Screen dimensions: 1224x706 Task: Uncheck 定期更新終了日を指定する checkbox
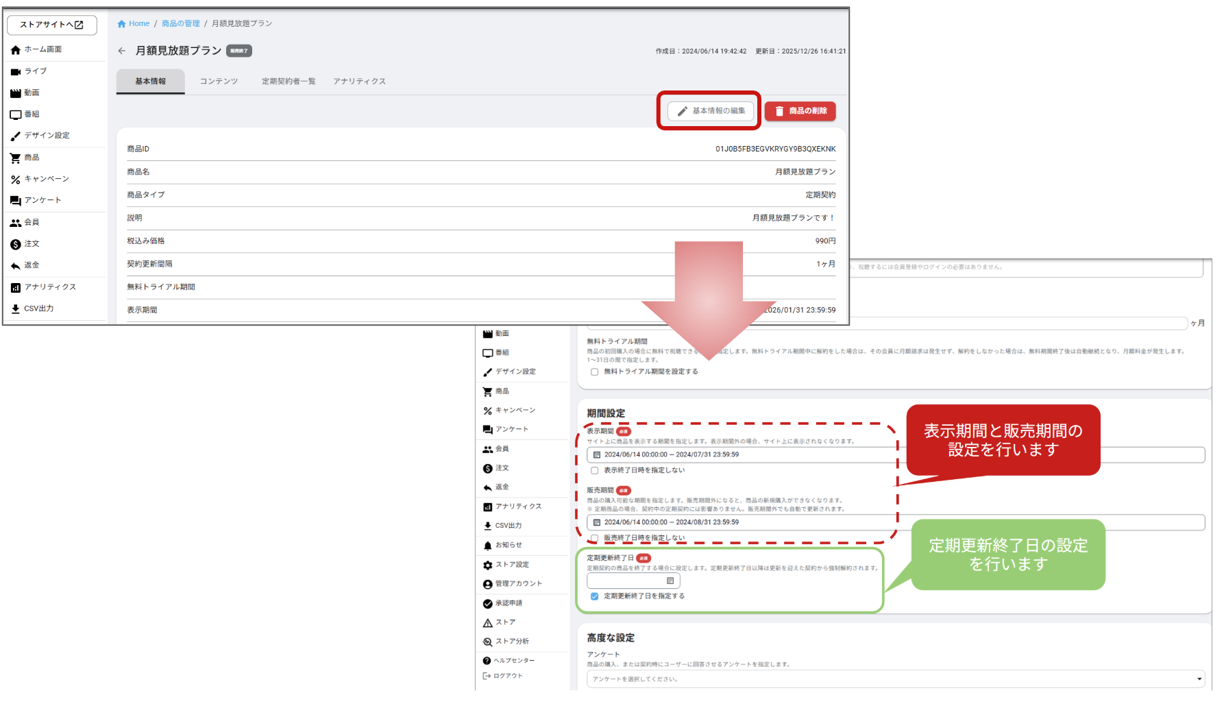pos(594,596)
